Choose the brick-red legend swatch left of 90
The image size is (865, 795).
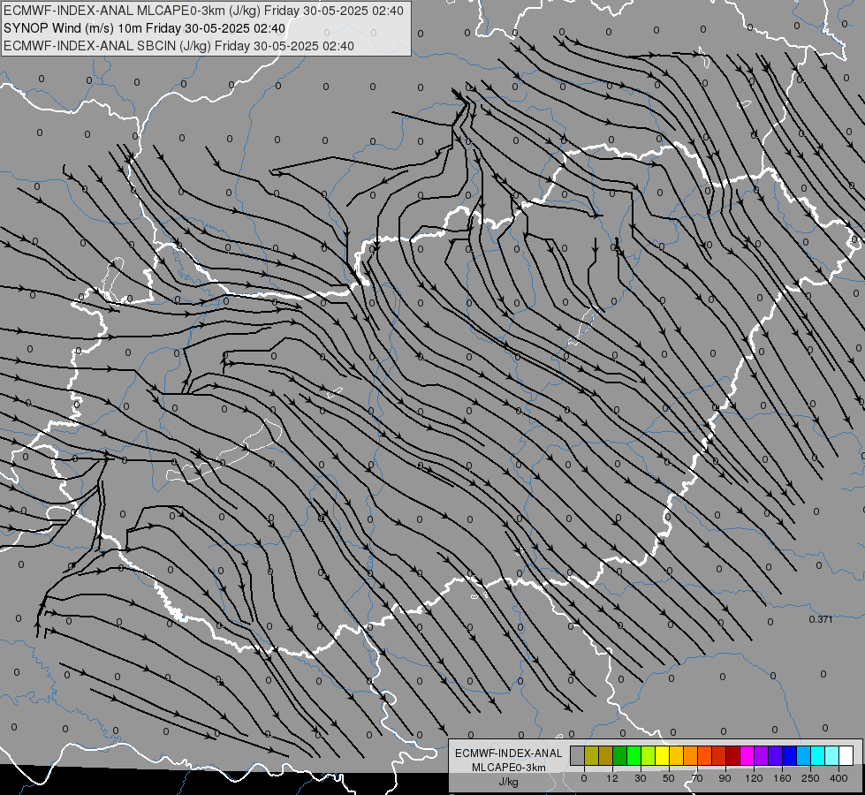coord(719,755)
